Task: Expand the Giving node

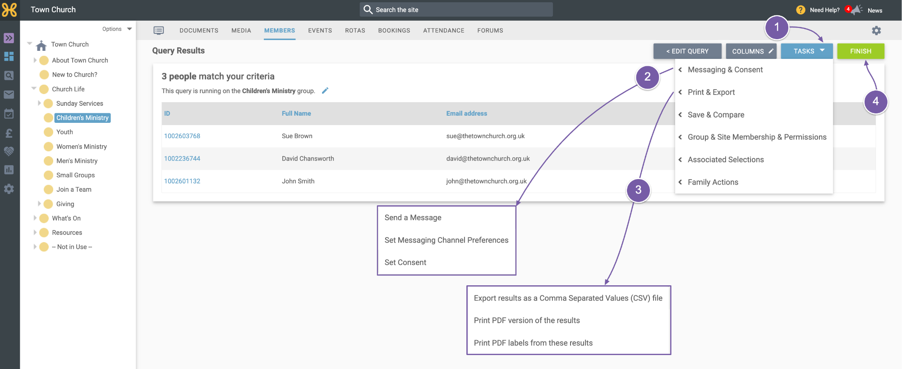Action: coord(39,204)
